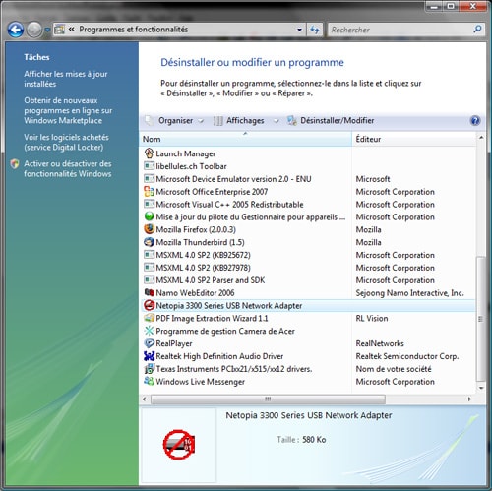Viewport: 492px width, 491px height.
Task: Select Microsoft Device Emulator version 2.0 icon
Action: (x=149, y=179)
